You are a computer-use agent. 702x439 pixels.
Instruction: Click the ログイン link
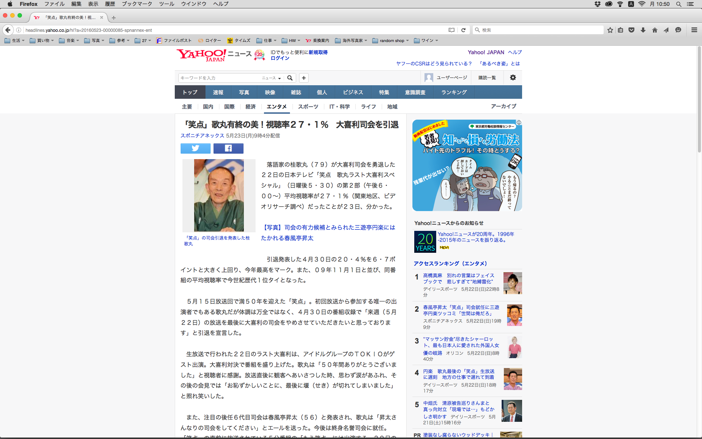(x=280, y=58)
